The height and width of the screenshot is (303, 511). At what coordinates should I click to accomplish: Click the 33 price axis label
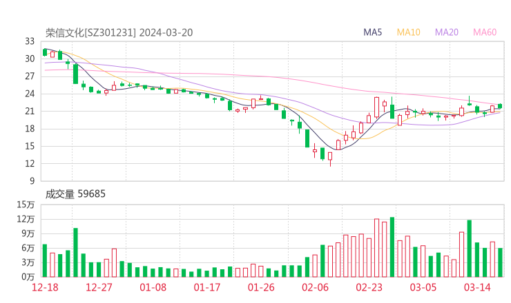coord(30,41)
